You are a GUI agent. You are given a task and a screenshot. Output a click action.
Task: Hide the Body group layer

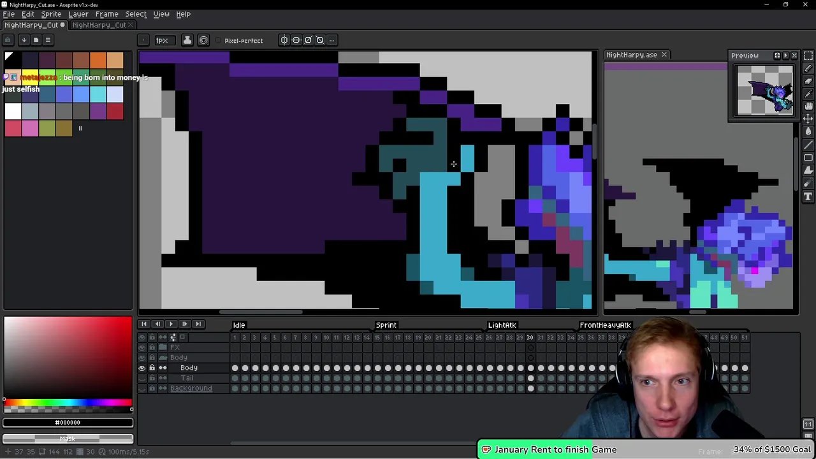(142, 358)
